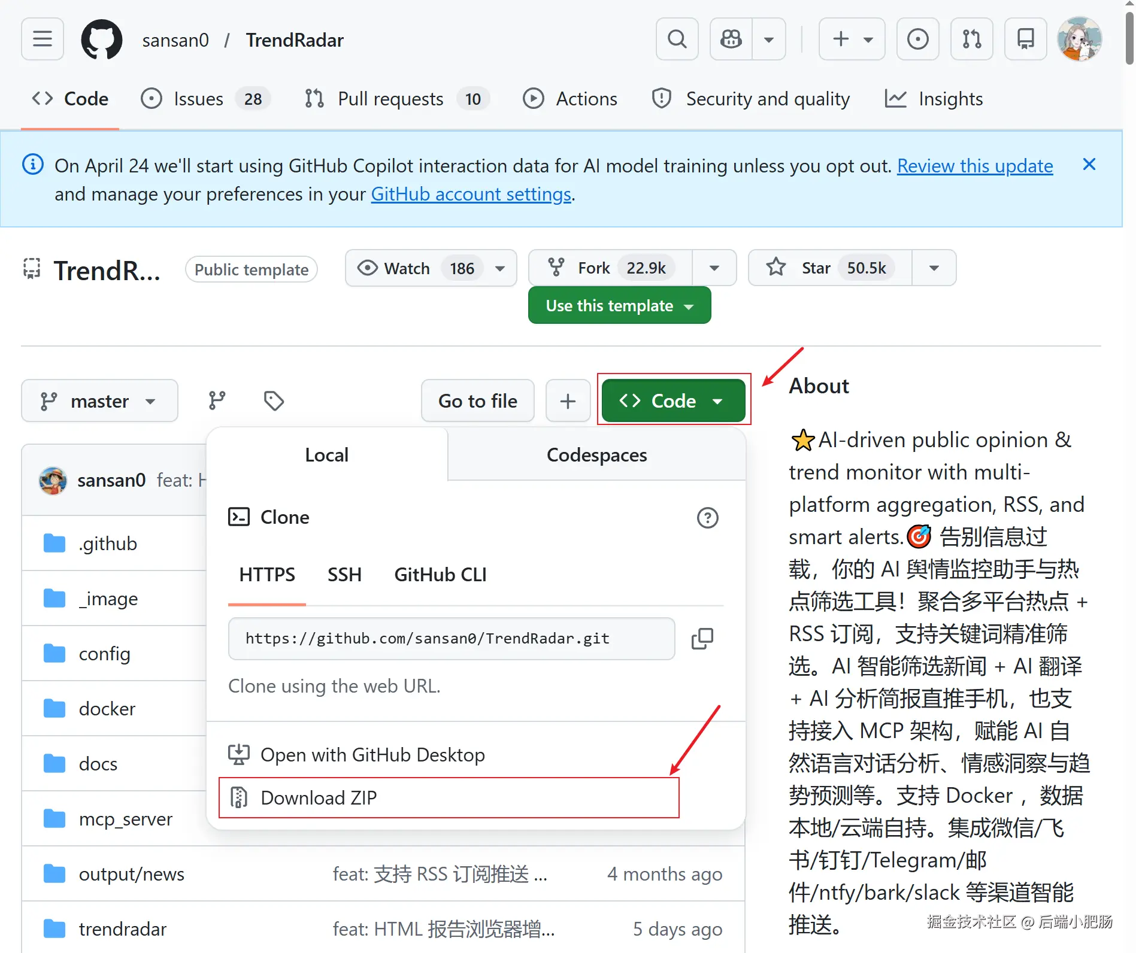Open the add file plus button
The image size is (1136, 953).
pyautogui.click(x=568, y=400)
